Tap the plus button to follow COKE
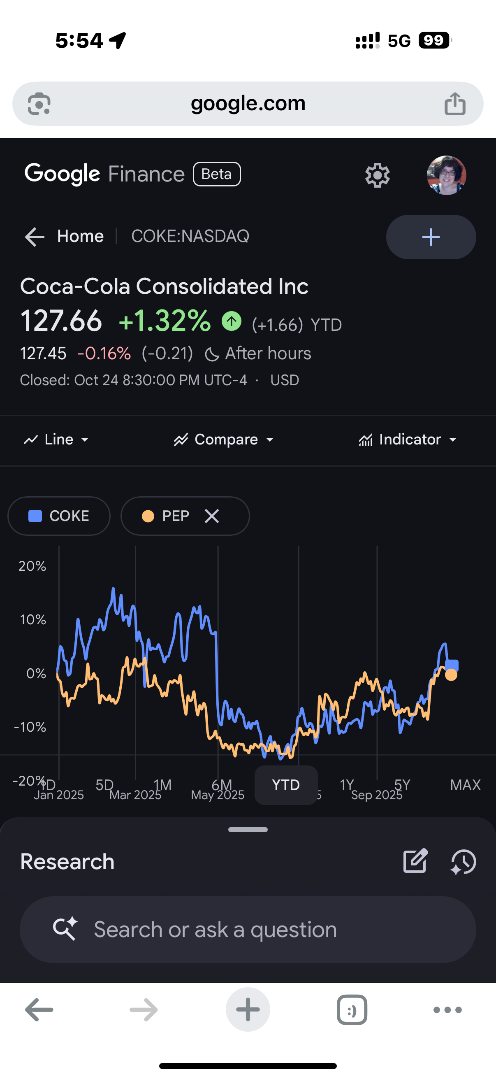This screenshot has height=1079, width=496. pyautogui.click(x=431, y=237)
